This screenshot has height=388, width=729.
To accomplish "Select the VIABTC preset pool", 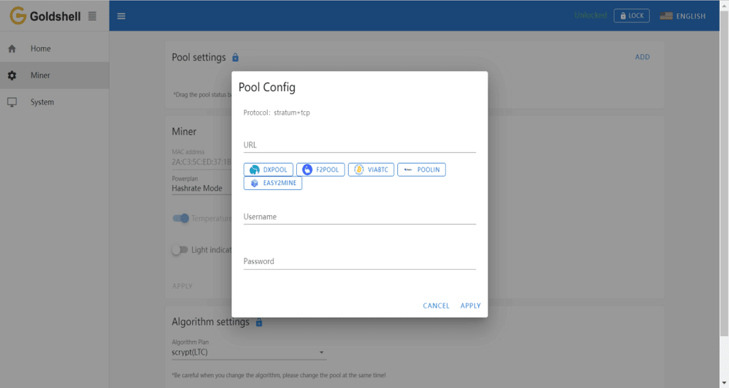I will click(371, 169).
